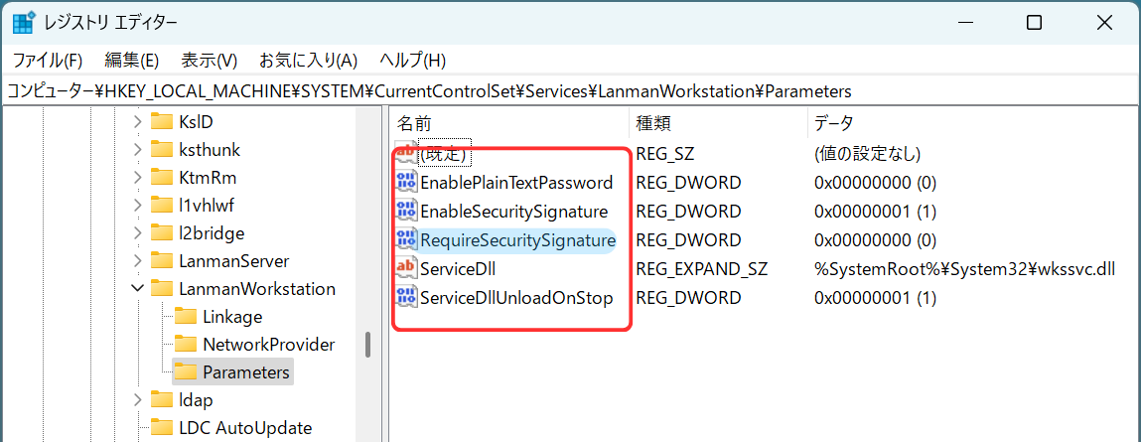Click the NetworkProvider folder icon
The width and height of the screenshot is (1141, 442).
(x=186, y=345)
